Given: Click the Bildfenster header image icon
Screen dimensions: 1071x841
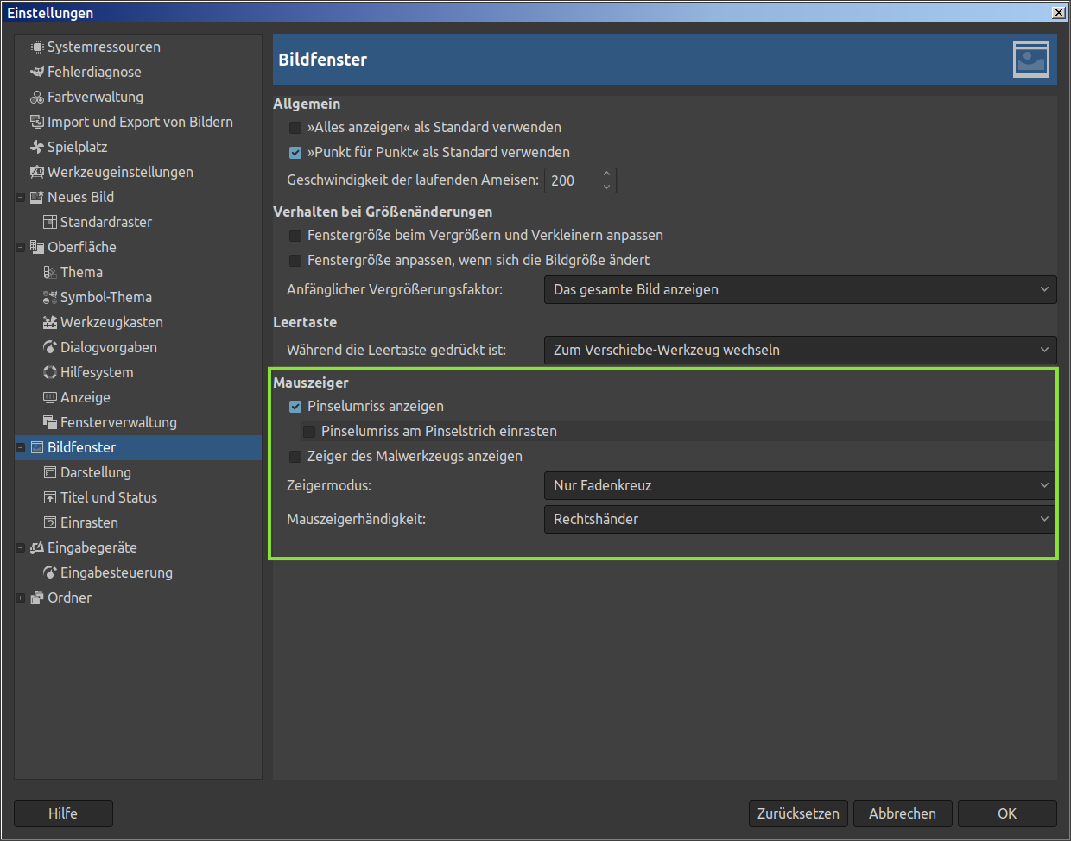Looking at the screenshot, I should (1031, 60).
